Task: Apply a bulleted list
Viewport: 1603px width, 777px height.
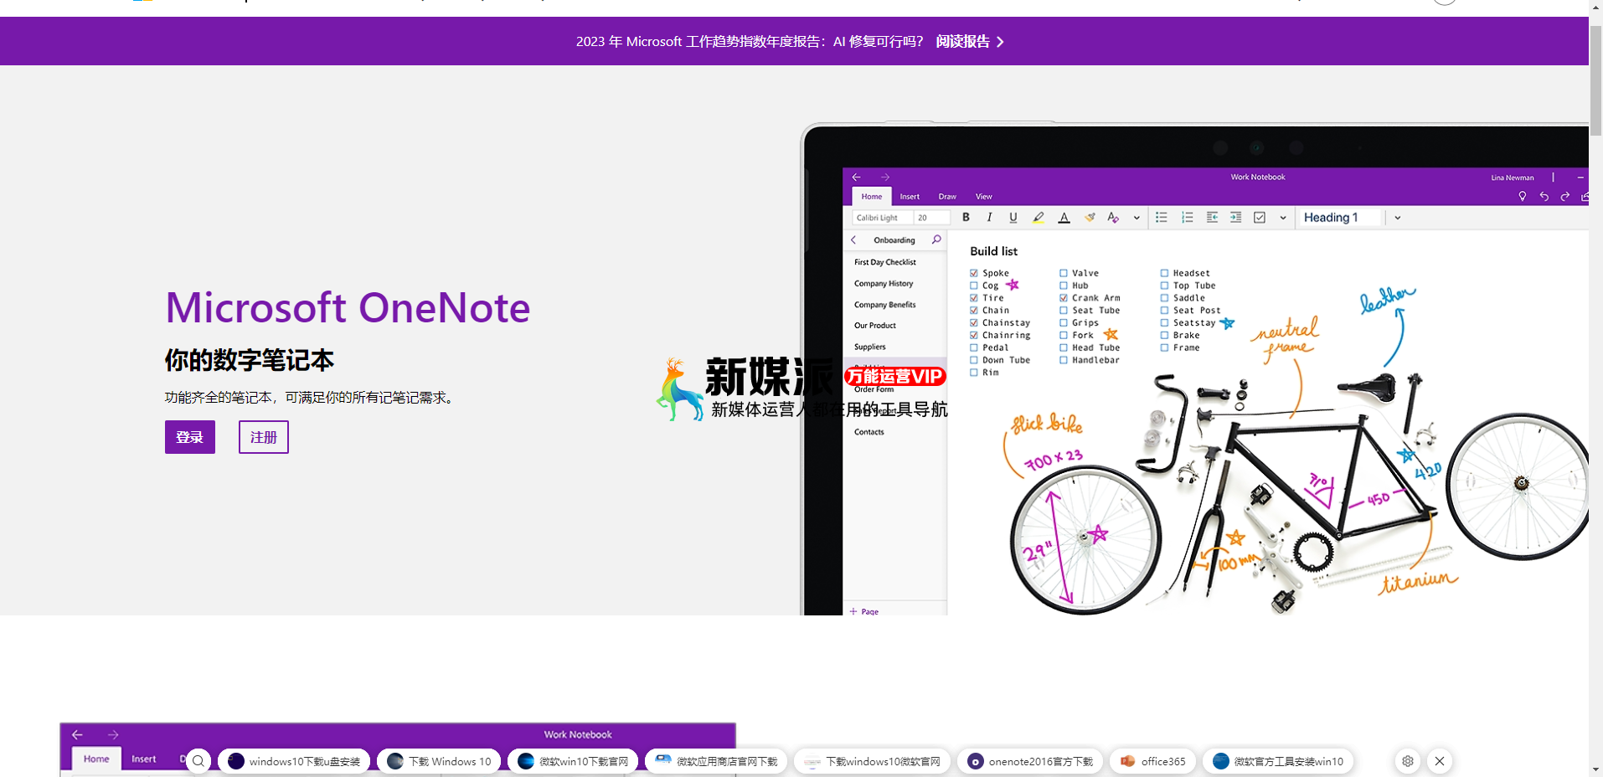Action: (1161, 217)
